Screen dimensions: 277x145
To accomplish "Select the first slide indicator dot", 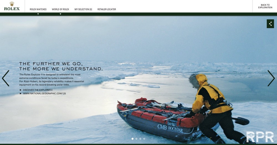I will 132,139.
